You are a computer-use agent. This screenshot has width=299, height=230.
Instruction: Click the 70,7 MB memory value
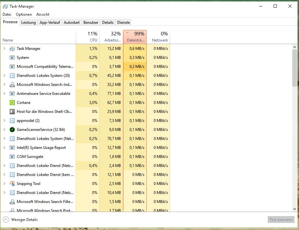[114, 139]
